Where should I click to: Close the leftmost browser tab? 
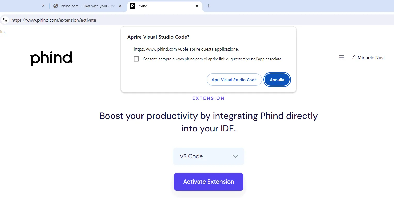(x=43, y=6)
